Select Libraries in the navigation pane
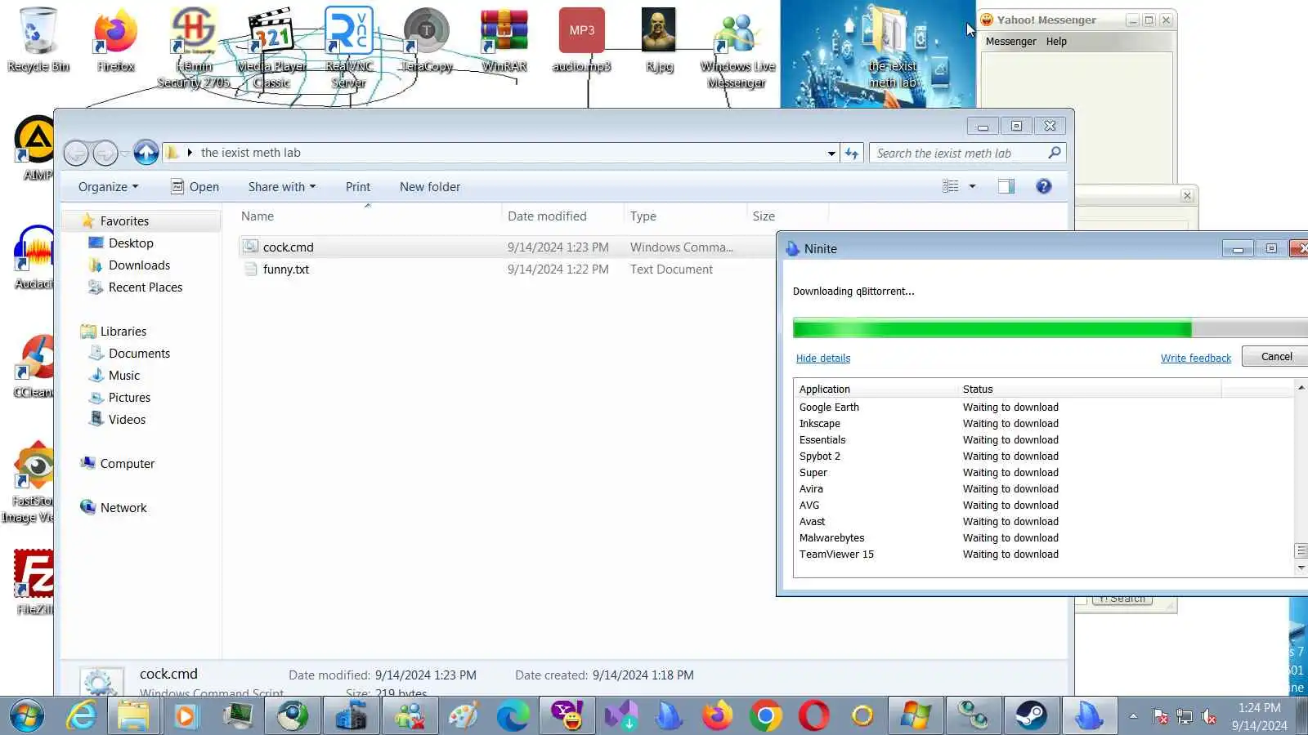Screen dimensions: 1308x735 pos(123,331)
